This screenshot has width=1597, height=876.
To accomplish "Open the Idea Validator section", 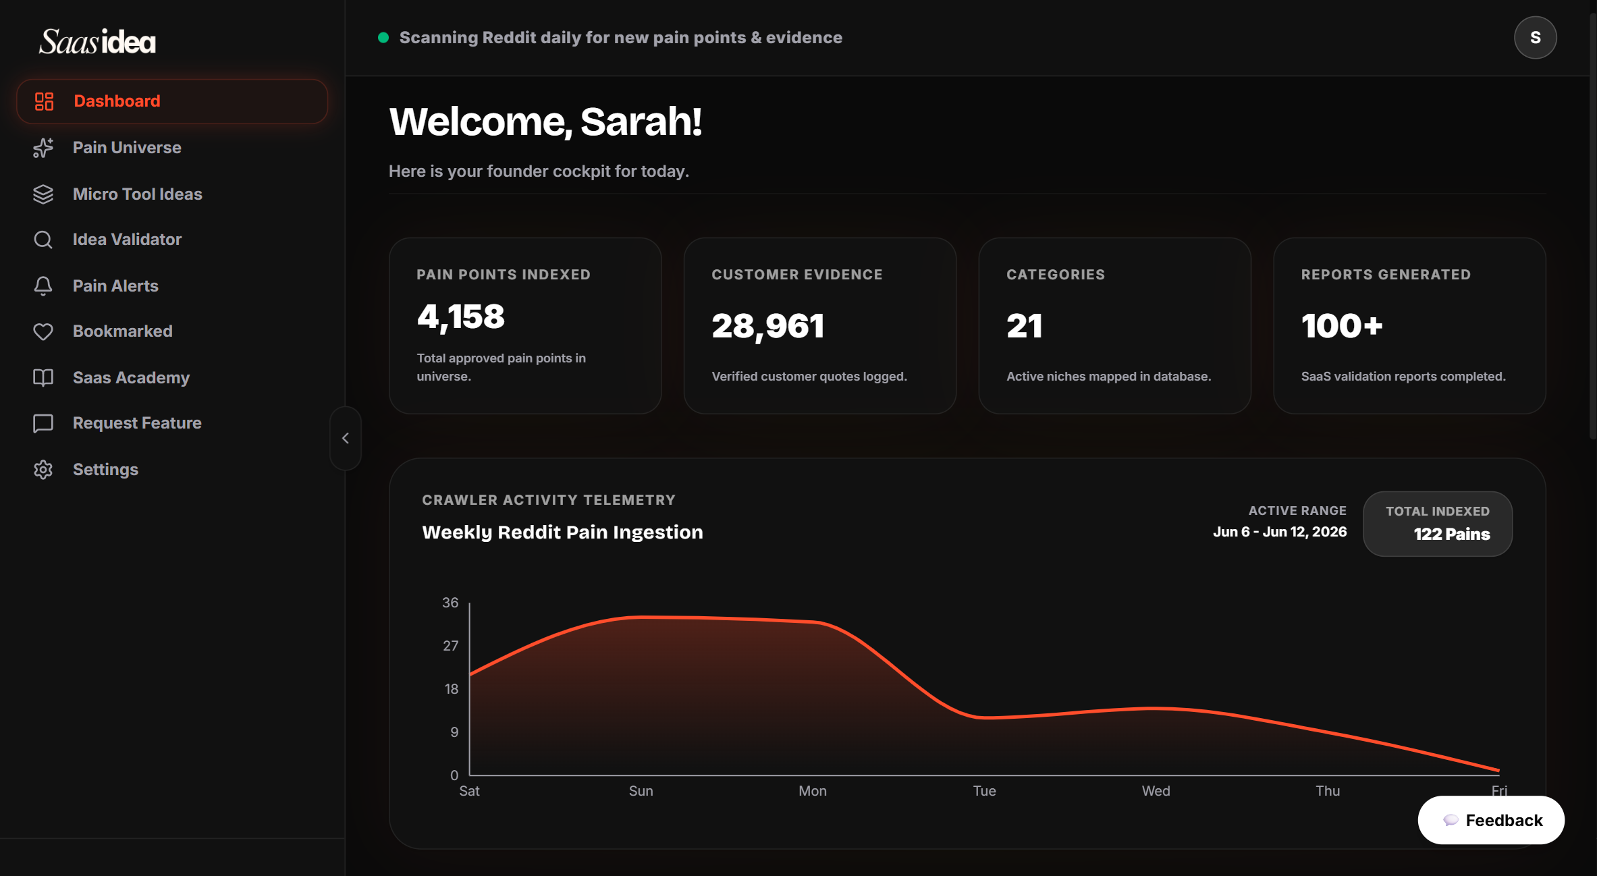I will [x=172, y=240].
